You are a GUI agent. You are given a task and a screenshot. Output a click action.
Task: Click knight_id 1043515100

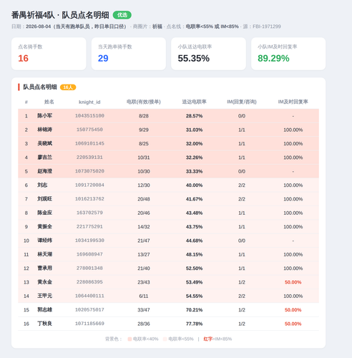click(x=89, y=116)
